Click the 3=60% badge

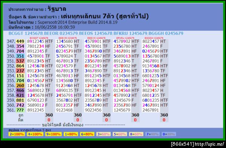pos(104,134)
